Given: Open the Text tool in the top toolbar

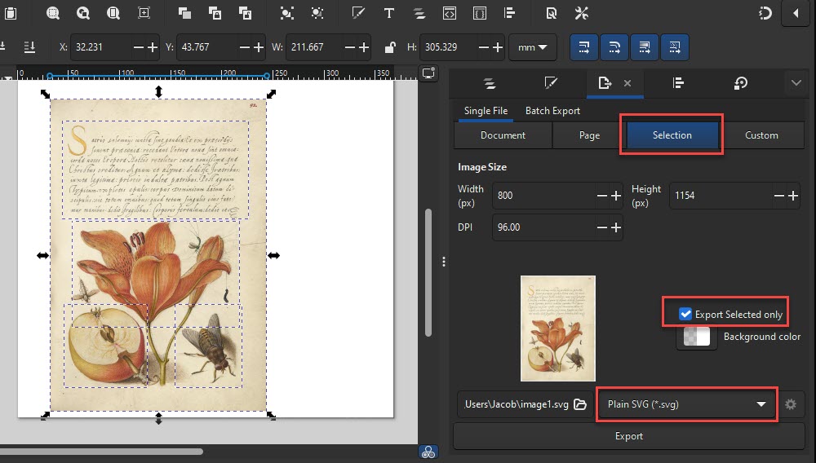Looking at the screenshot, I should (x=389, y=13).
